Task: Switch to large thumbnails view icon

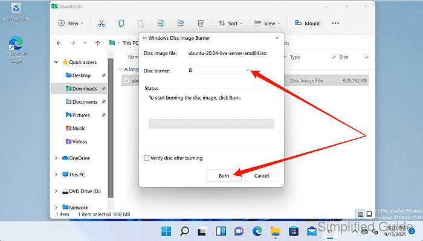Action: 369,214
